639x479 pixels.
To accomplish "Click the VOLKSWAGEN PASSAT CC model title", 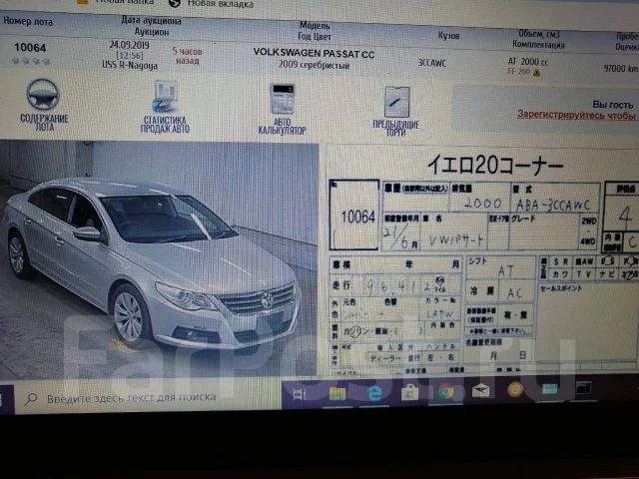I will (314, 53).
